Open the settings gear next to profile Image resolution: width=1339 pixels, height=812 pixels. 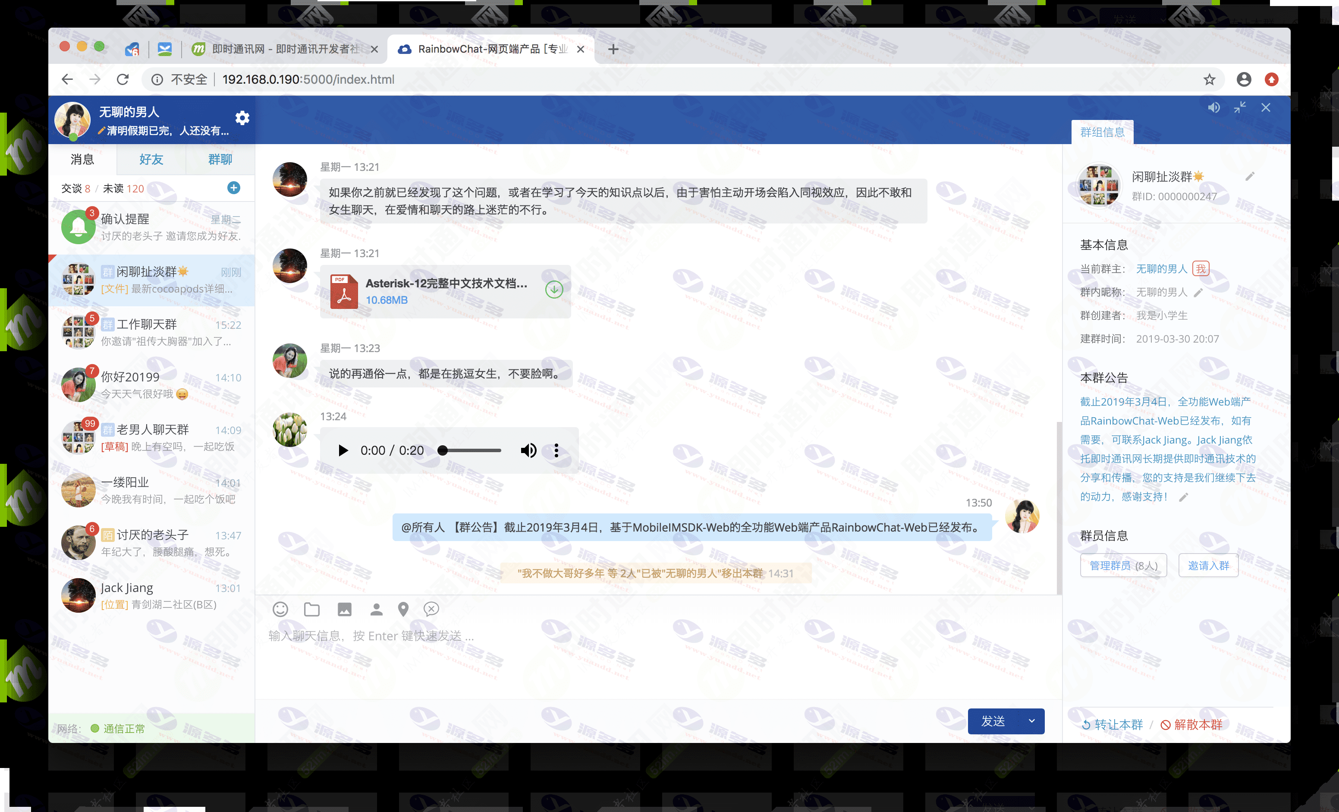[x=242, y=117]
